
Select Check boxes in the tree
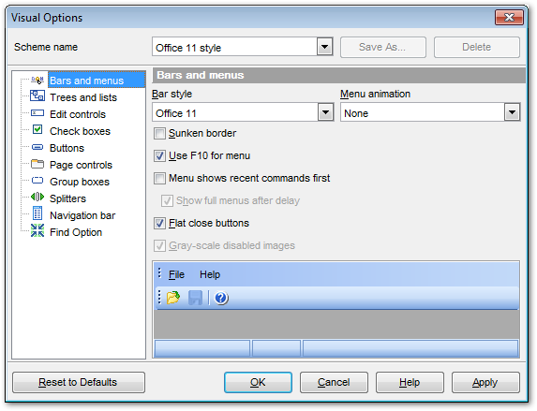pyautogui.click(x=81, y=131)
